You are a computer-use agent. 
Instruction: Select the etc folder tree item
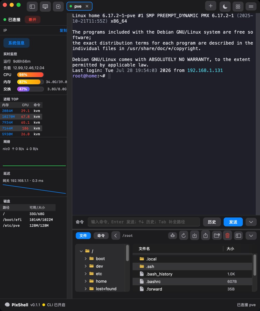coord(99,274)
